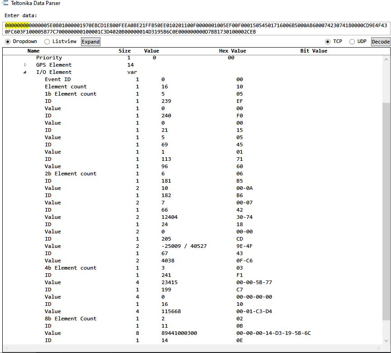Click the horizontal scrollbar left arrow
Screen dimensions: 391x353
click(7, 348)
